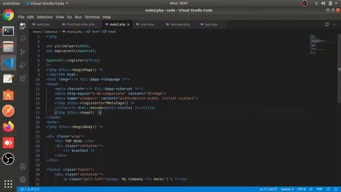Launch Firefox from the dock
Viewport: 341px width, 192px height.
pyautogui.click(x=9, y=127)
